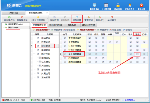Collapse the 统计查询 tree node
Viewport: 150px width, 103px height.
[x=34, y=54]
